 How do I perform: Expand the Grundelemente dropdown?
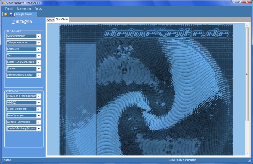(39, 36)
